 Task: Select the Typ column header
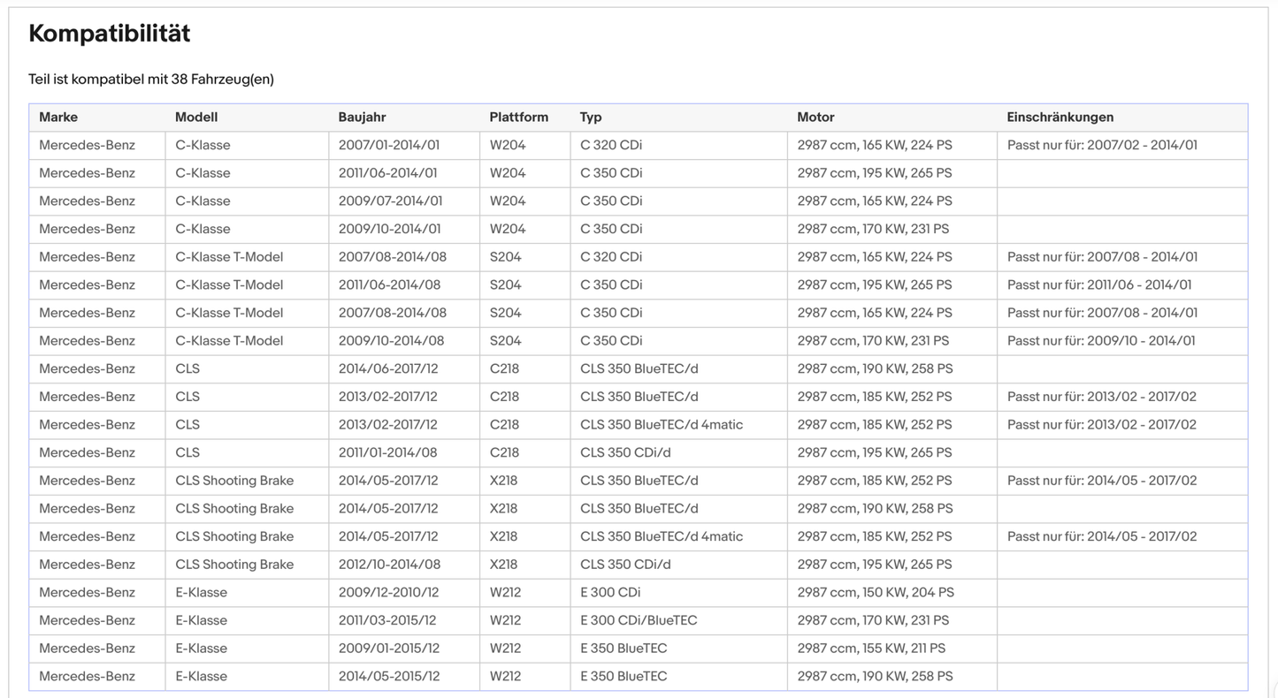(591, 118)
